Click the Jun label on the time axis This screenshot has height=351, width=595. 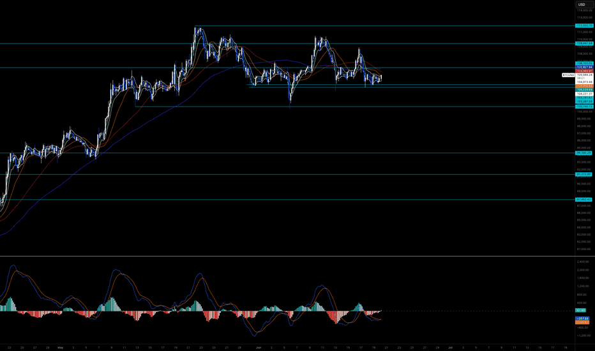pyautogui.click(x=259, y=347)
